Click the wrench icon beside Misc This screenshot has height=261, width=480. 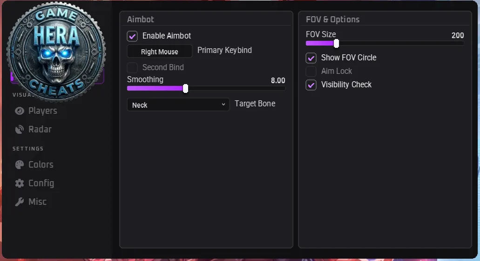pos(20,202)
